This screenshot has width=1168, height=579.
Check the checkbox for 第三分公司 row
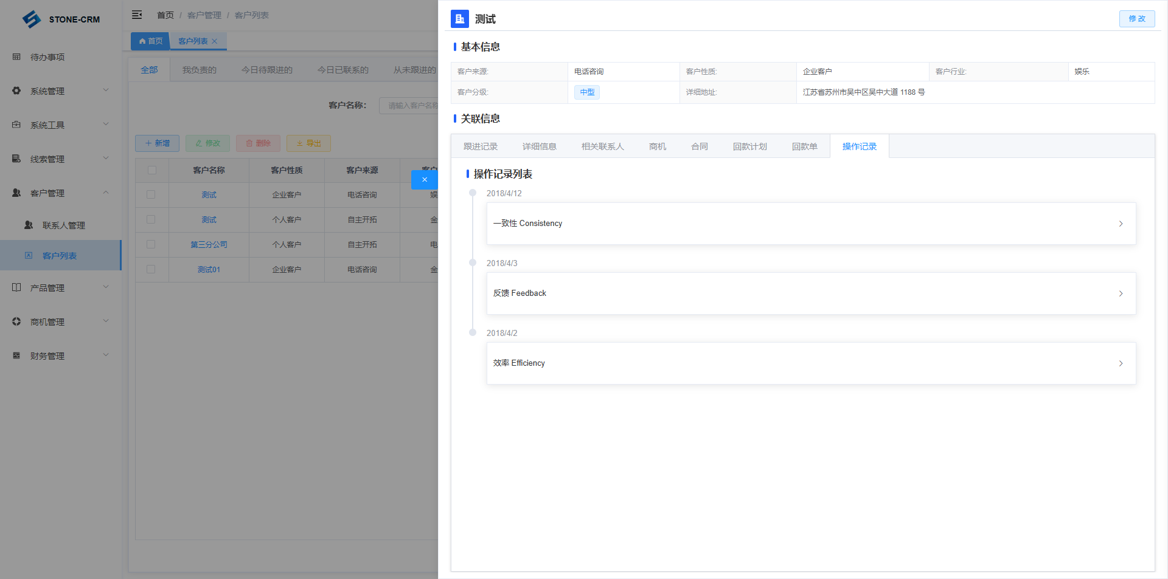click(151, 245)
